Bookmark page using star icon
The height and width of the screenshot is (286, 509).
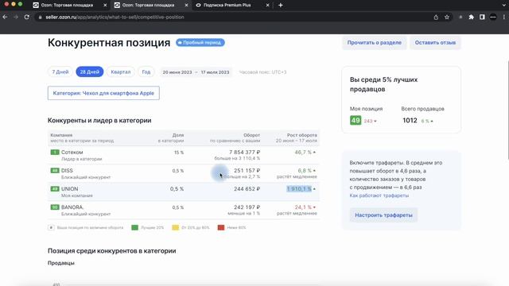tap(447, 17)
